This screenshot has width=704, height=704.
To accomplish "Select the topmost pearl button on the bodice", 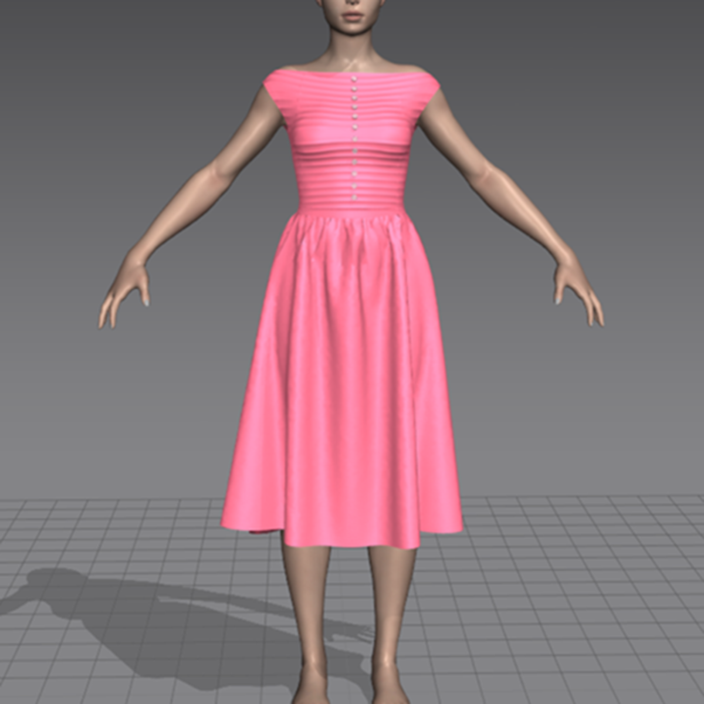I will tap(353, 79).
